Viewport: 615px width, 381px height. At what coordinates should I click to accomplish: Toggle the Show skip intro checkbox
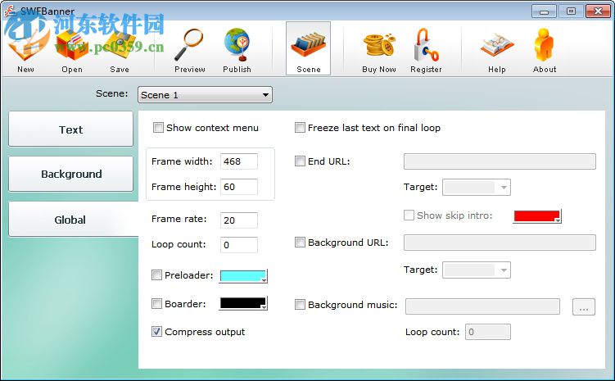pyautogui.click(x=409, y=215)
